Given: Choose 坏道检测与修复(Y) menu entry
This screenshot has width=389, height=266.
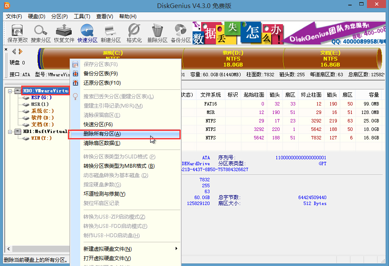Looking at the screenshot, I should (104, 194).
